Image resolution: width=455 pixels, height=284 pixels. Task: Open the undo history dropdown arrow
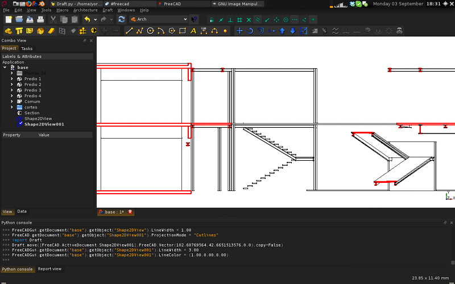(96, 19)
